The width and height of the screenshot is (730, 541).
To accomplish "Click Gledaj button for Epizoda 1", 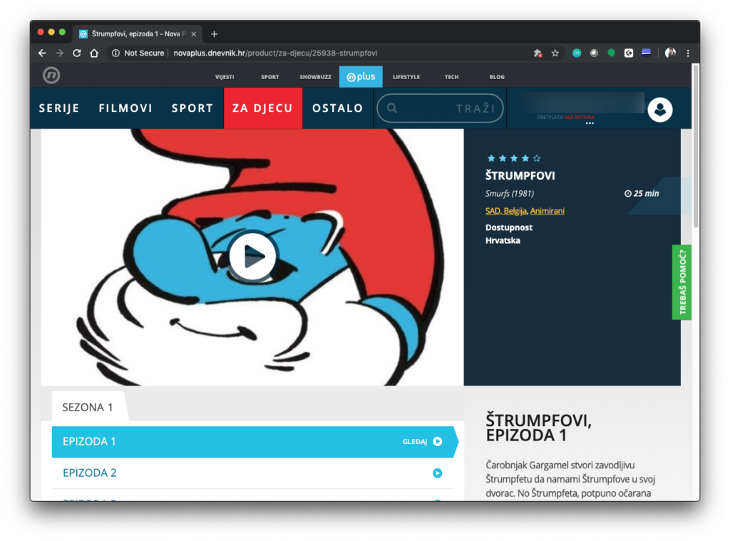I will click(422, 441).
